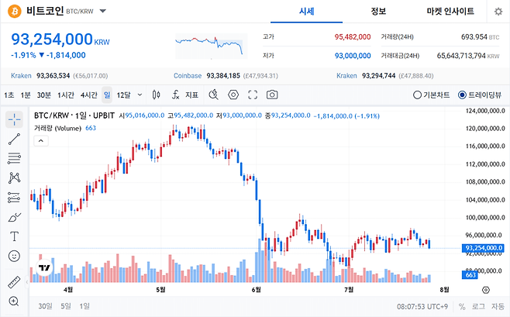Expand the 12달 interval dropdown

pyautogui.click(x=140, y=95)
